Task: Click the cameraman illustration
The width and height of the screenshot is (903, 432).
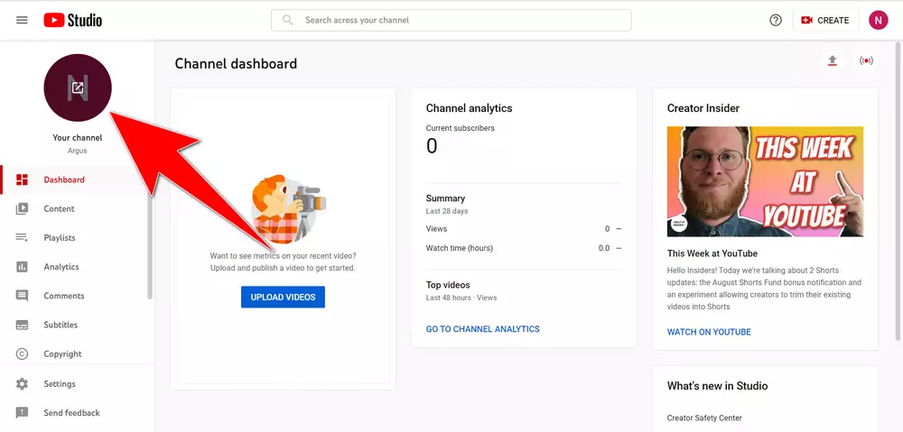Action: pos(288,208)
